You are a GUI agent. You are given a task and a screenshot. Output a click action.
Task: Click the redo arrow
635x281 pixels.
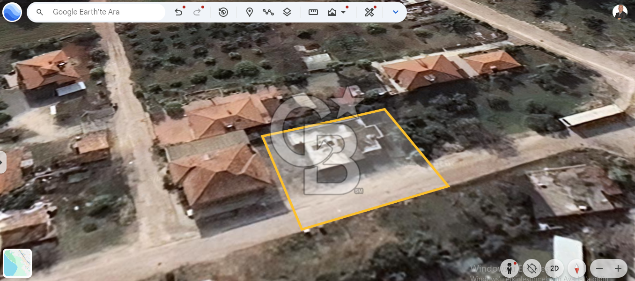(197, 12)
